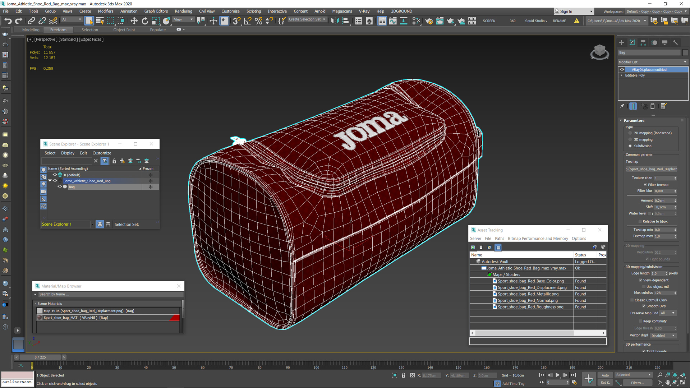
Task: Open the Hierarchy tab in command panel
Action: (x=643, y=42)
